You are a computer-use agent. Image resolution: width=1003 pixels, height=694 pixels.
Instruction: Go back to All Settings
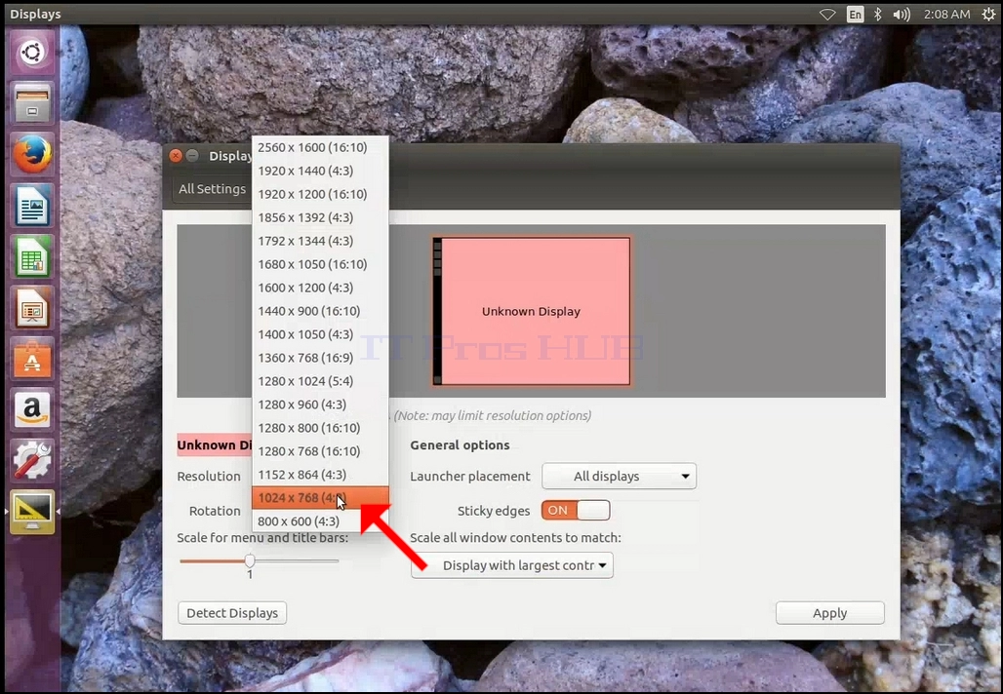(212, 189)
